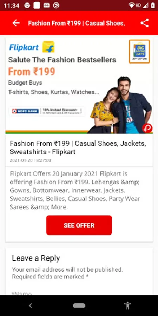This screenshot has height=316, width=158.
Task: Tap the red Pinterest save icon
Action: coord(147,129)
